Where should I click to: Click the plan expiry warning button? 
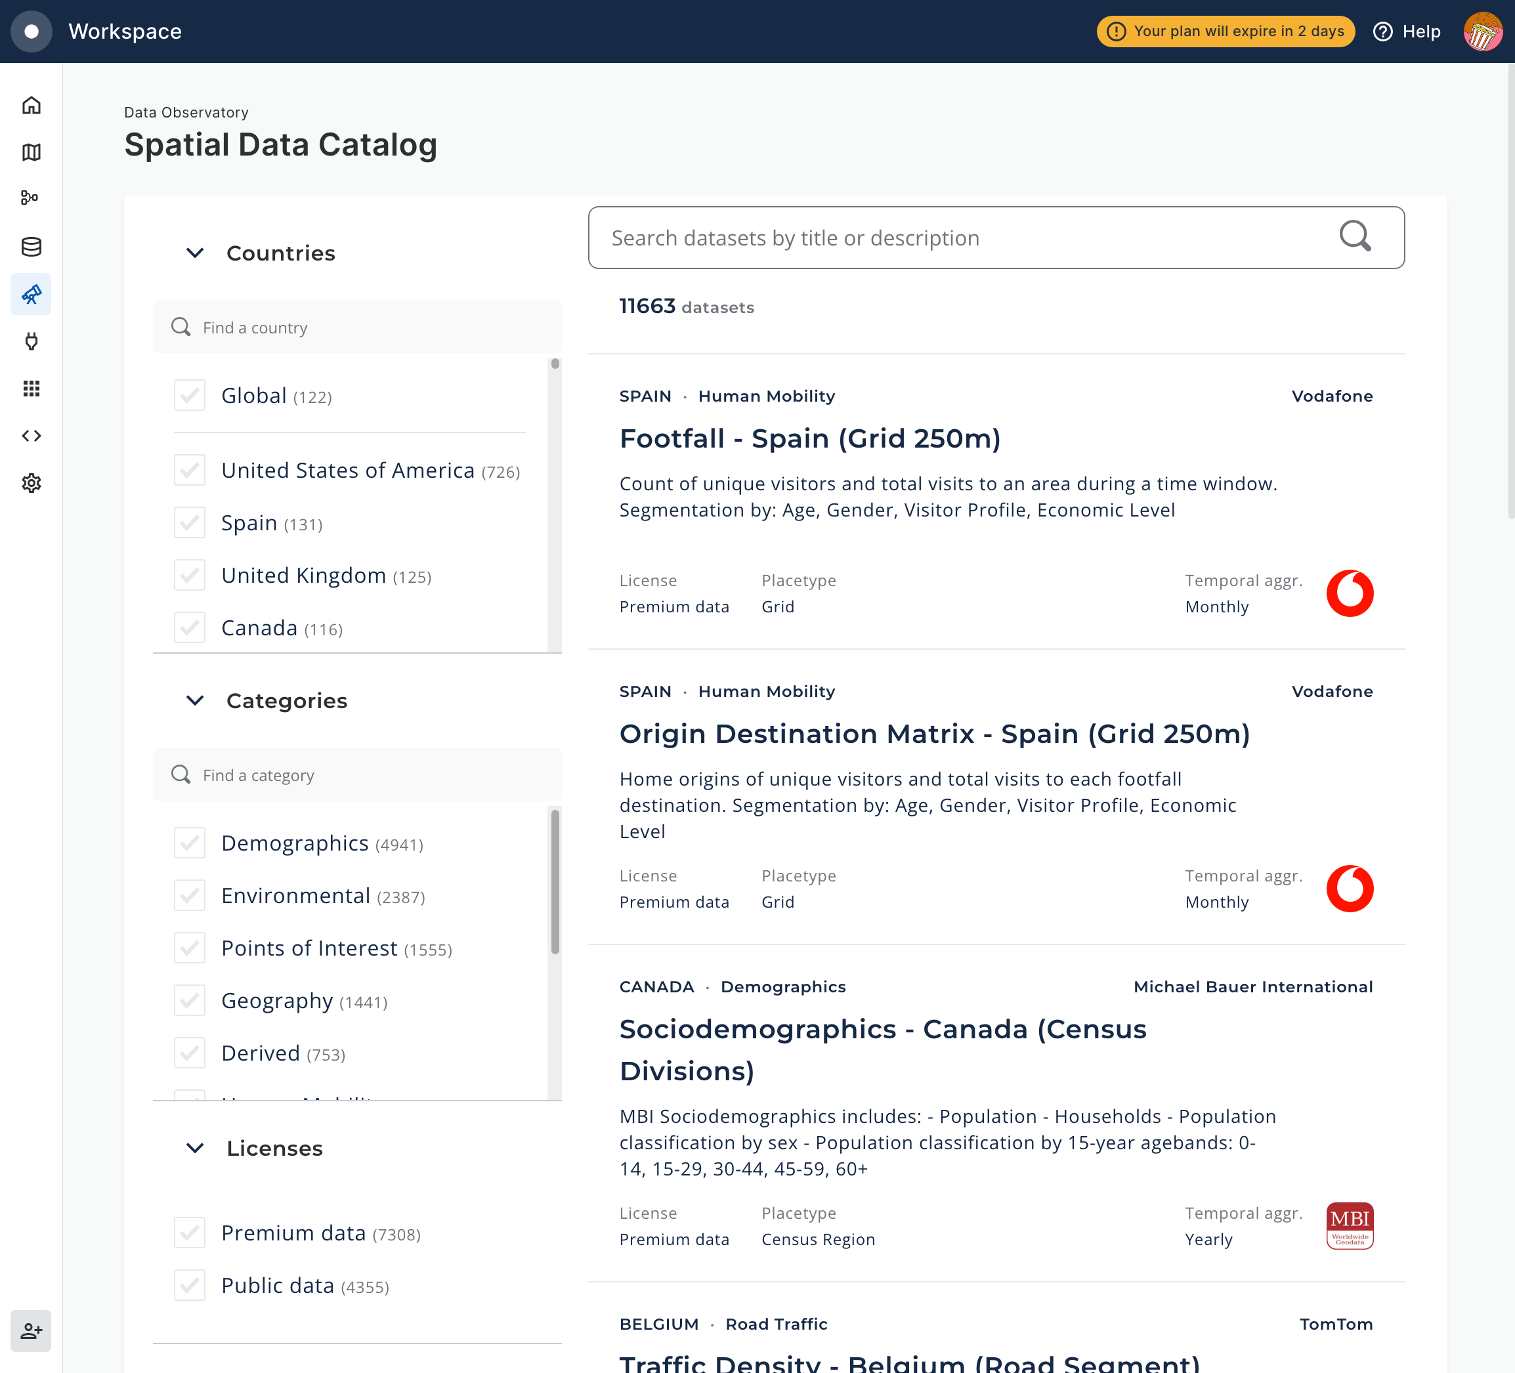point(1225,32)
